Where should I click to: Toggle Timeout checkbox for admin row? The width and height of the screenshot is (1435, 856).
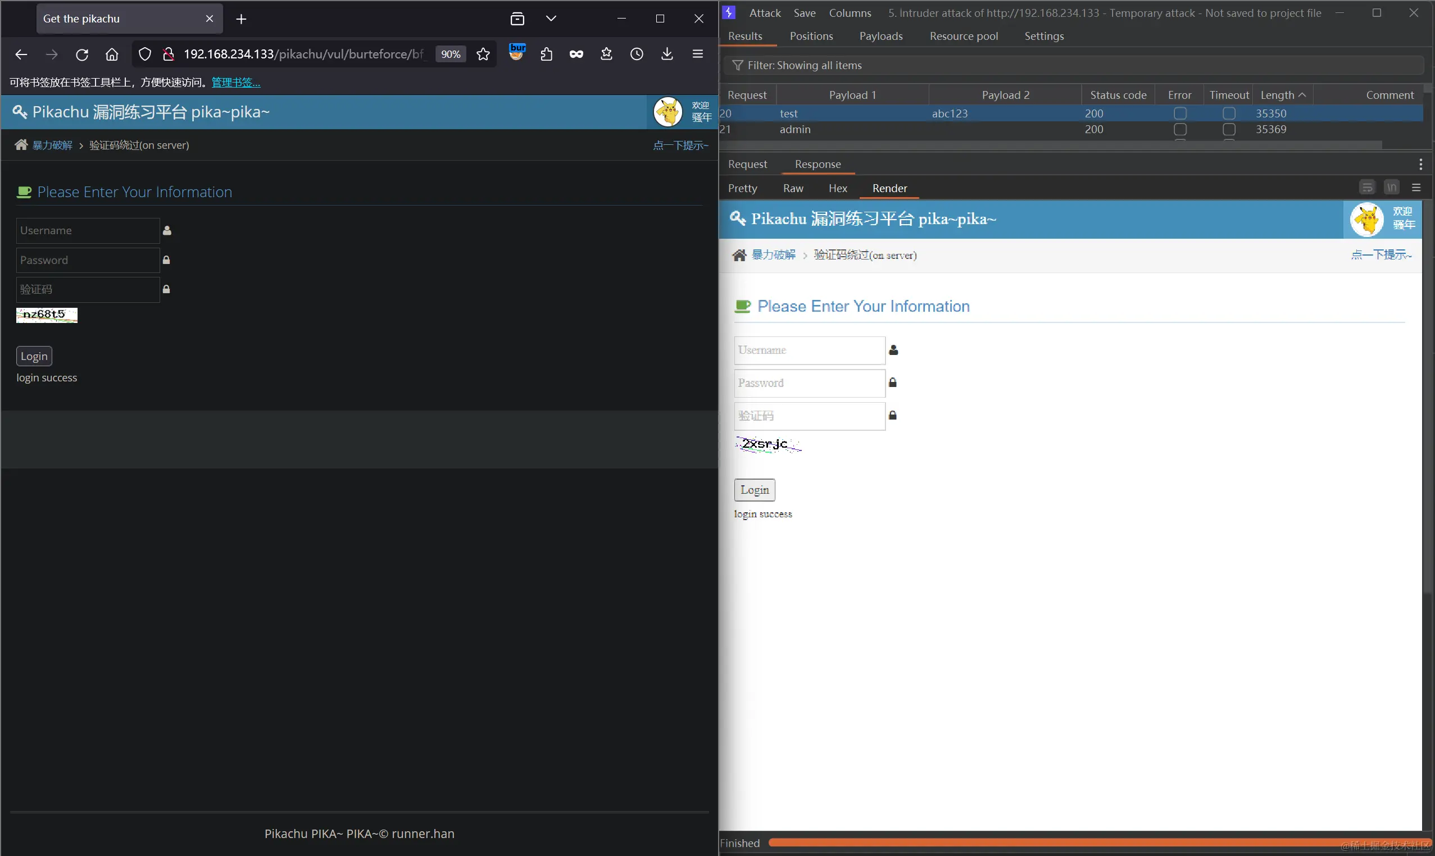(x=1229, y=130)
